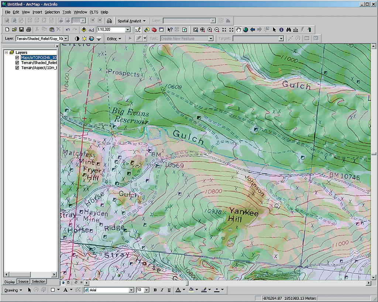Click the Add Data button

84,30
